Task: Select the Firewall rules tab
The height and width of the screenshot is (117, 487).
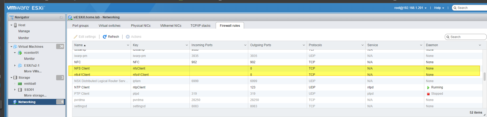Action: [230, 26]
